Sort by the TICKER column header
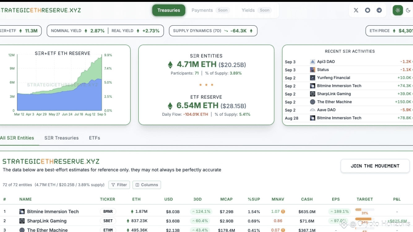Image resolution: width=413 pixels, height=232 pixels. [x=107, y=199]
